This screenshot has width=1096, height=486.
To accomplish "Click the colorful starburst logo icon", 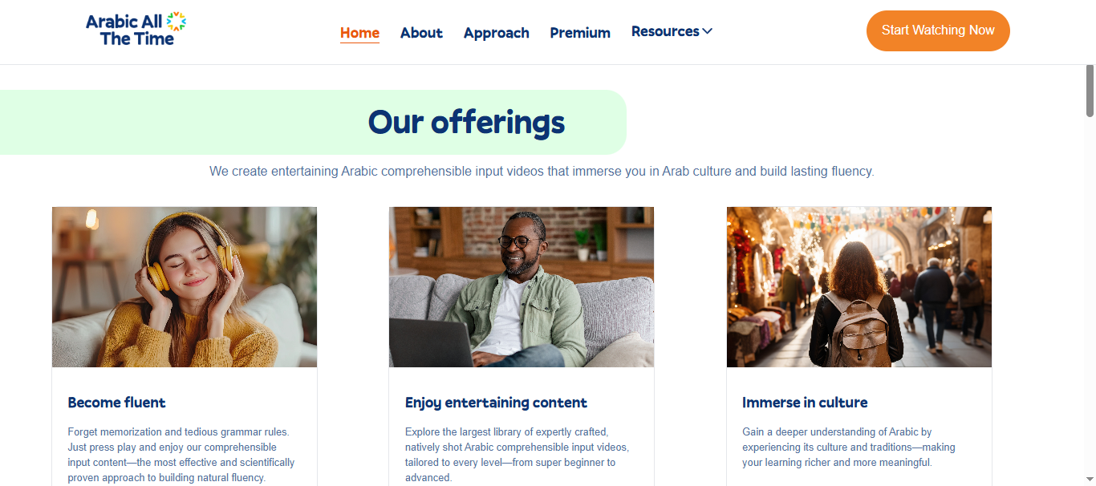I will (177, 21).
